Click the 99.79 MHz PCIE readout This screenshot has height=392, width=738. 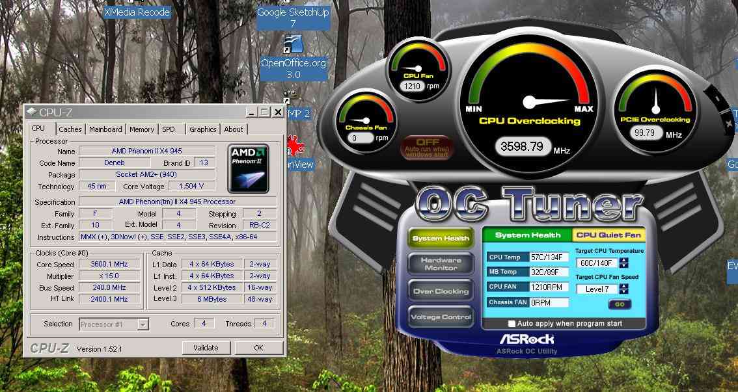point(645,133)
